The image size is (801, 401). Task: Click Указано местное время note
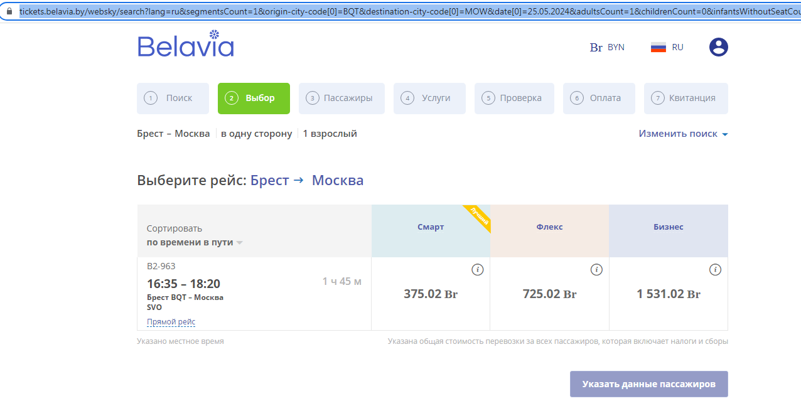[x=180, y=341]
